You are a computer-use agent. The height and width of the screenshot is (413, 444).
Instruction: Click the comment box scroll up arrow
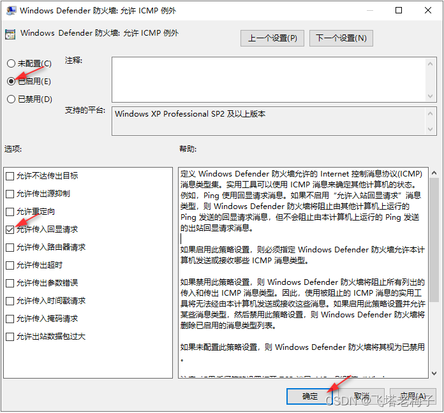430,64
